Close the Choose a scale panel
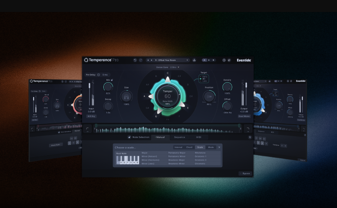Image resolution: width=337 pixels, height=208 pixels. 219,147
